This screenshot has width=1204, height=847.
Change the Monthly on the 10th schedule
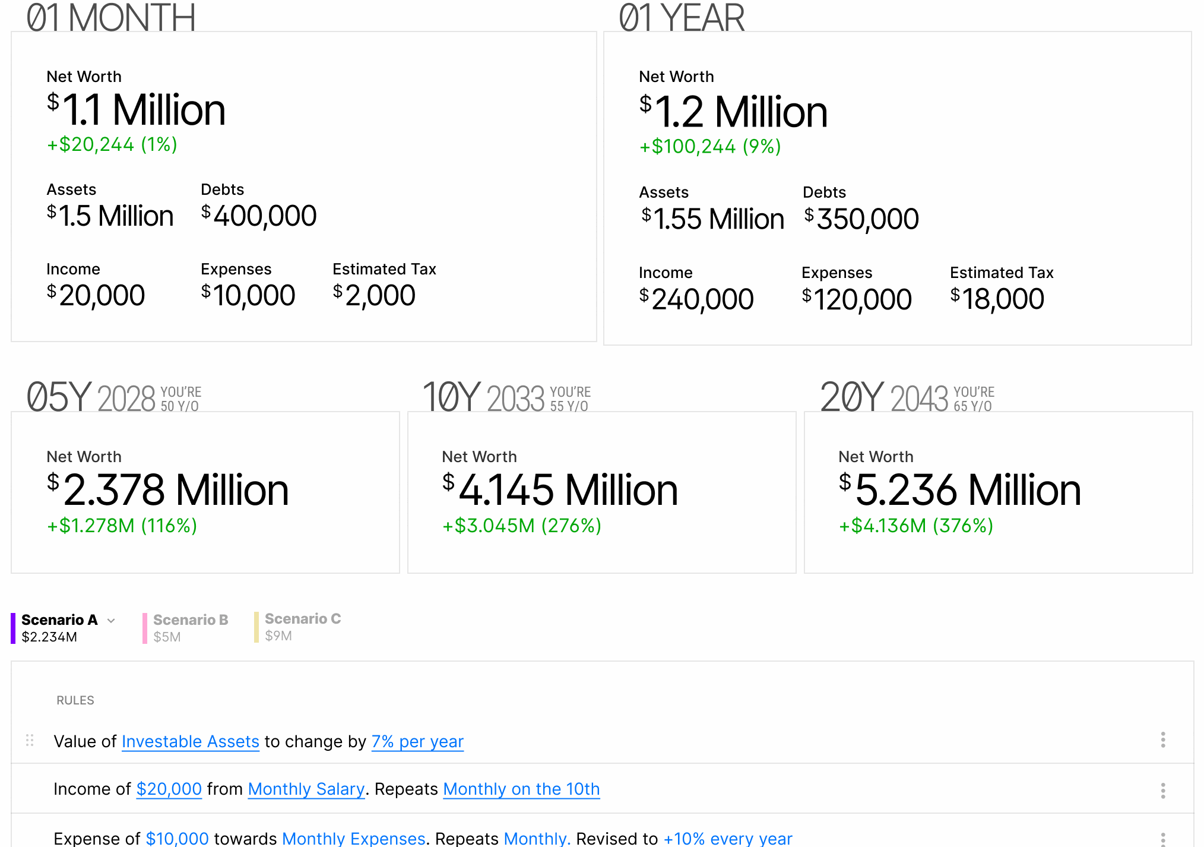(x=521, y=789)
